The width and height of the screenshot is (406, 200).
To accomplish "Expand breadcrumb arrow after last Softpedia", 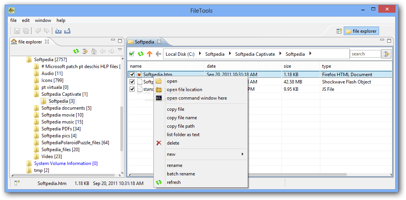I will [310, 54].
